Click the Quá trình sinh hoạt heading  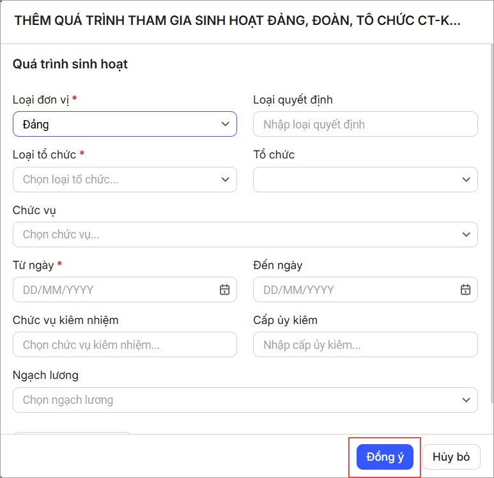(x=70, y=64)
